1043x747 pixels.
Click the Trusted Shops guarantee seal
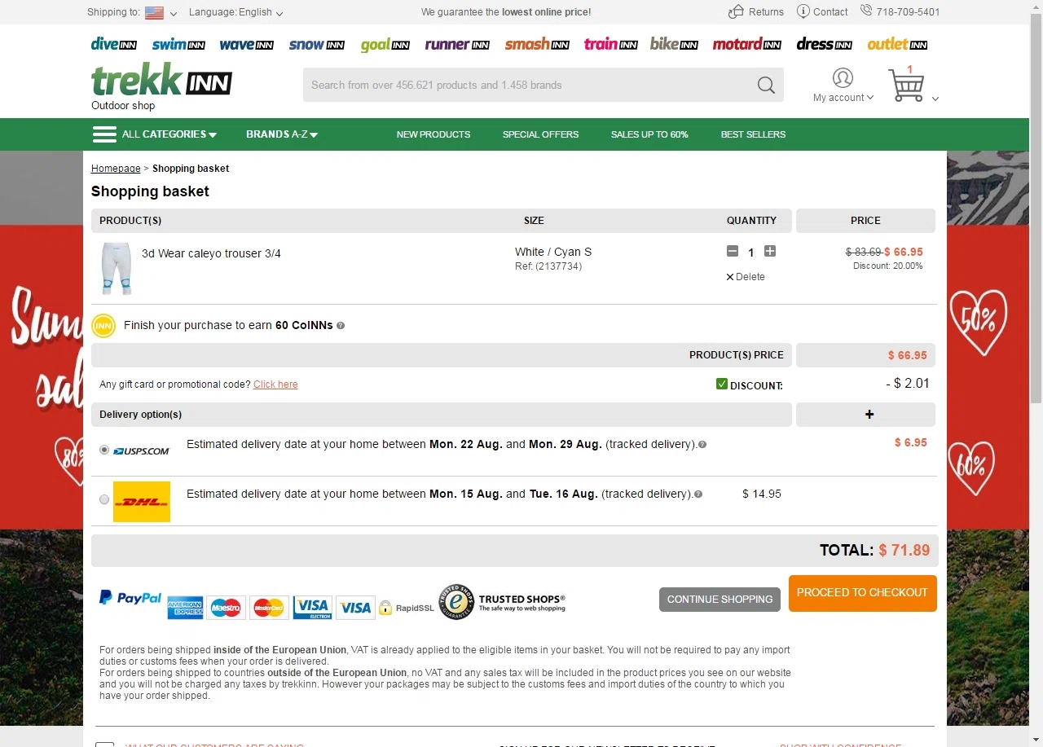tap(456, 602)
